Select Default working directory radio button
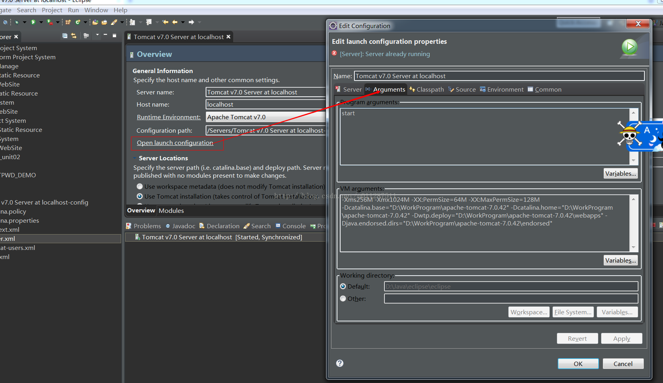The height and width of the screenshot is (383, 663). point(343,286)
